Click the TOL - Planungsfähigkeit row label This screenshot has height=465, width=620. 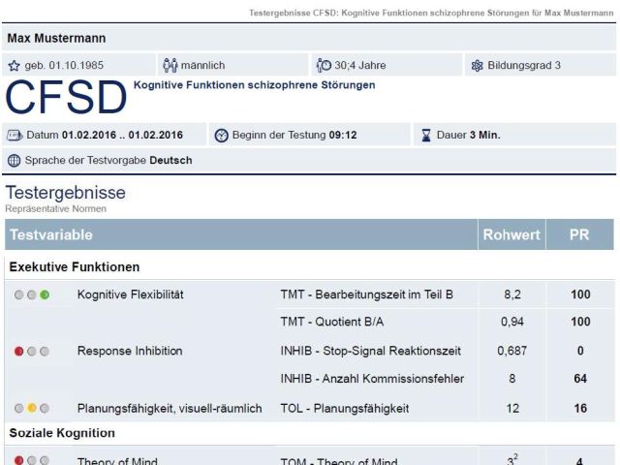click(x=345, y=408)
